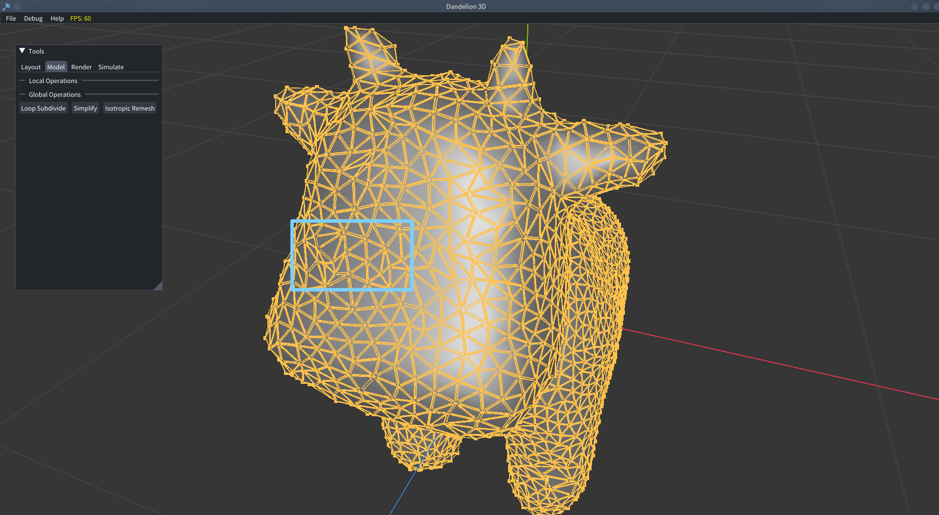Switch to the Layout tab
939x515 pixels.
(x=30, y=67)
